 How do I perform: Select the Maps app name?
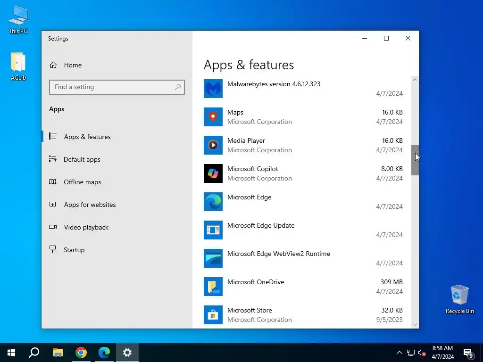[x=235, y=112]
